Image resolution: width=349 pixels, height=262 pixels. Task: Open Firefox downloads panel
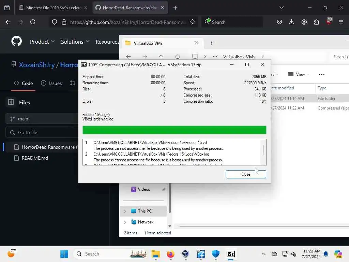coord(292,22)
